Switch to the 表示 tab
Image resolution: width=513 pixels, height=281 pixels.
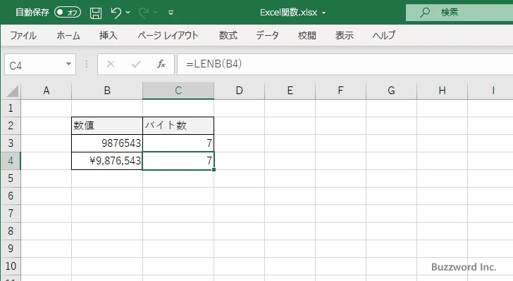[344, 35]
